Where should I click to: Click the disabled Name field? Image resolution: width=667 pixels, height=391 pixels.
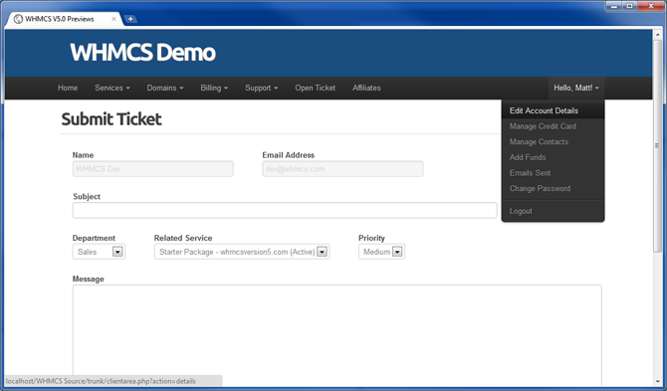[x=152, y=169]
